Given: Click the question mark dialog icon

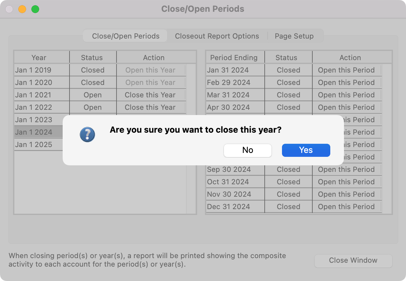Looking at the screenshot, I should (87, 135).
